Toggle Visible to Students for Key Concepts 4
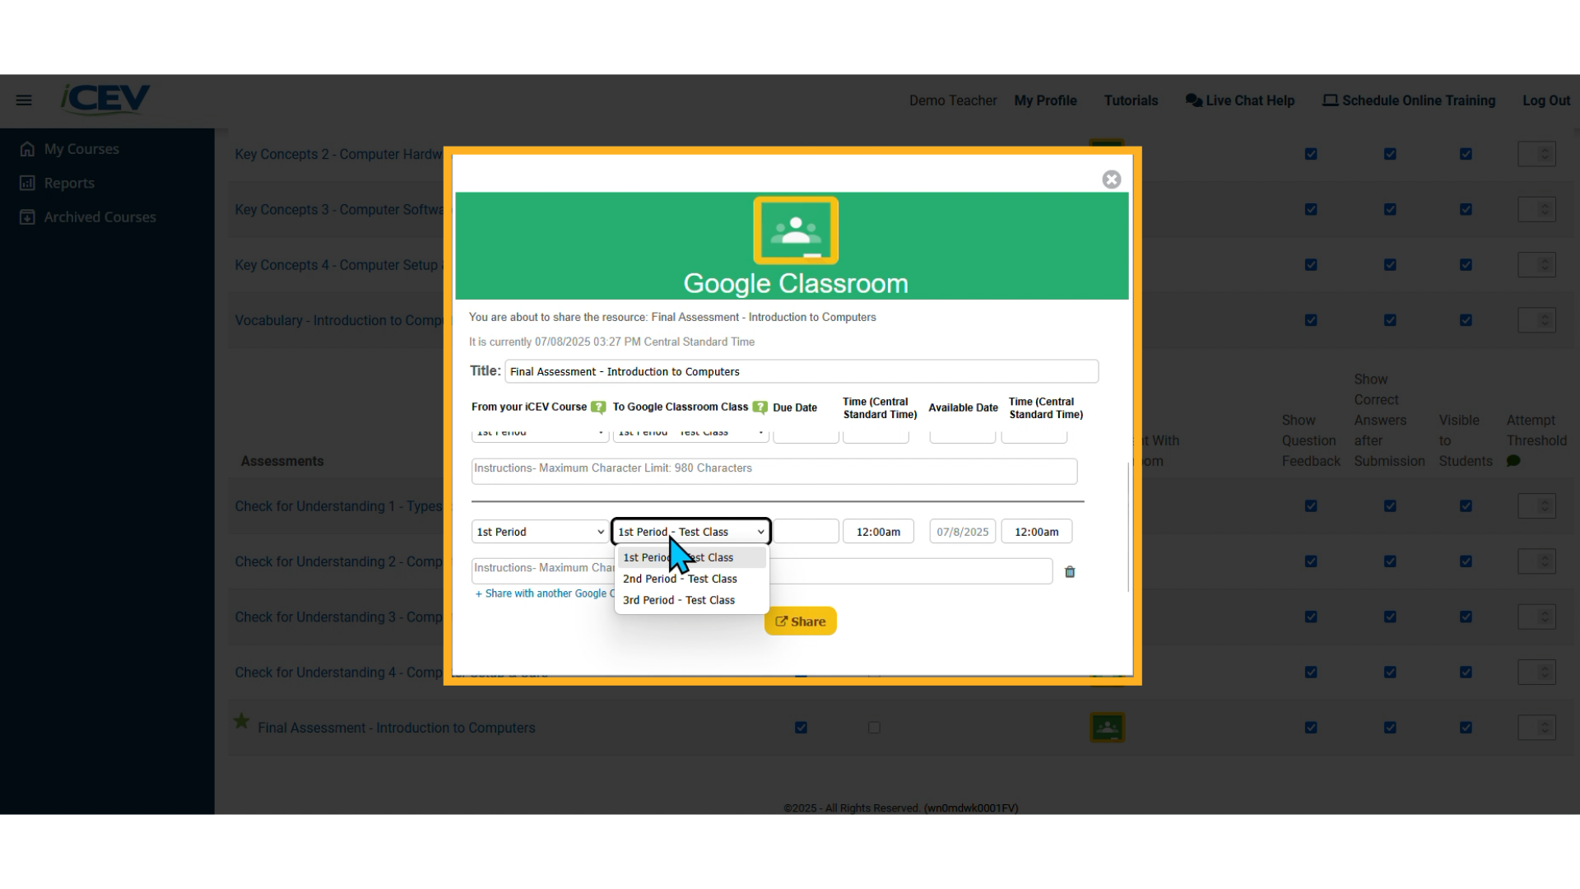The height and width of the screenshot is (889, 1580). click(x=1466, y=265)
